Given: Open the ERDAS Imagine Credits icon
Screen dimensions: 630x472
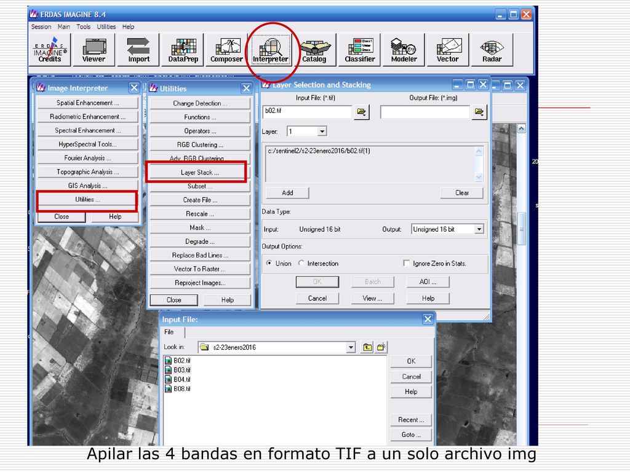Looking at the screenshot, I should click(50, 49).
